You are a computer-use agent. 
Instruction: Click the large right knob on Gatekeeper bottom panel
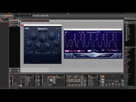tap(117, 56)
